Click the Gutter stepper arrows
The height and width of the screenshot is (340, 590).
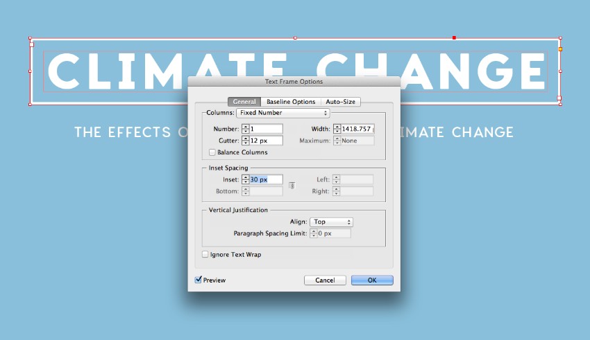[246, 141]
